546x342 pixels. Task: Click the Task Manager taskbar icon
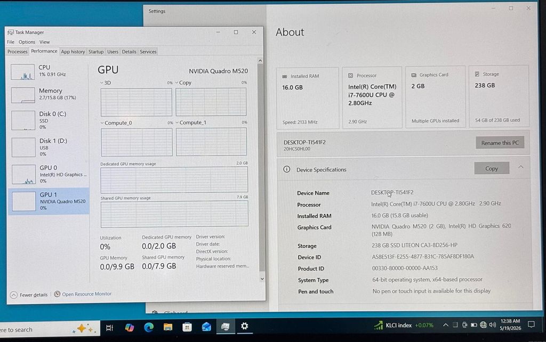pyautogui.click(x=226, y=327)
